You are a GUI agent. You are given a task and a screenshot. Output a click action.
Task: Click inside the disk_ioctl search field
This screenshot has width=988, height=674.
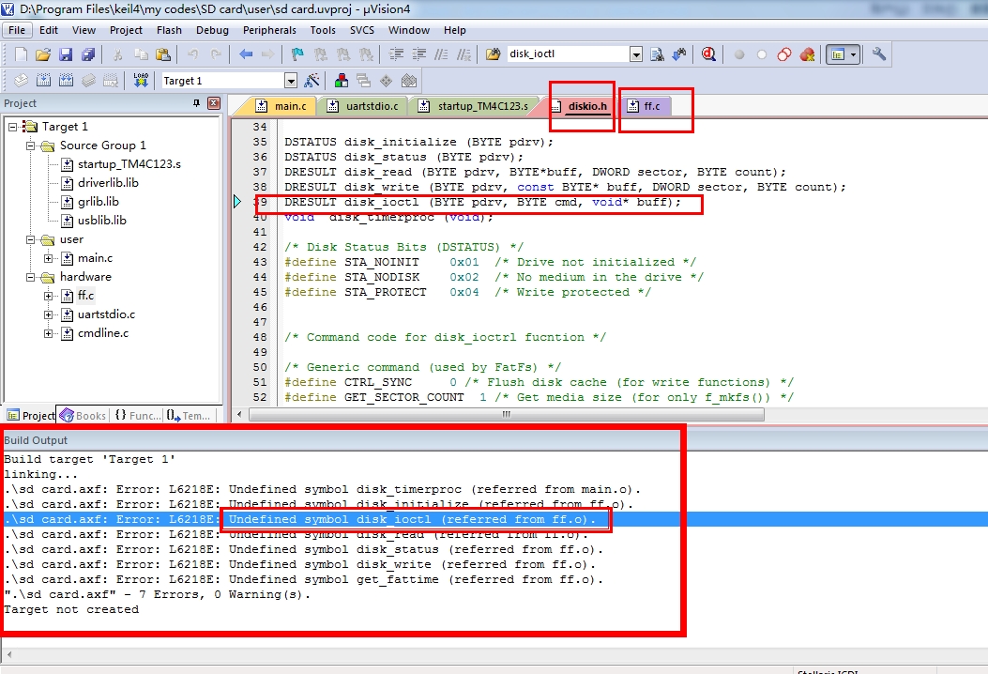pos(567,54)
